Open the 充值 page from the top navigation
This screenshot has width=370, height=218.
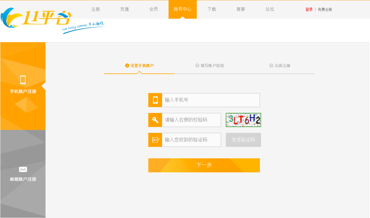click(x=124, y=9)
